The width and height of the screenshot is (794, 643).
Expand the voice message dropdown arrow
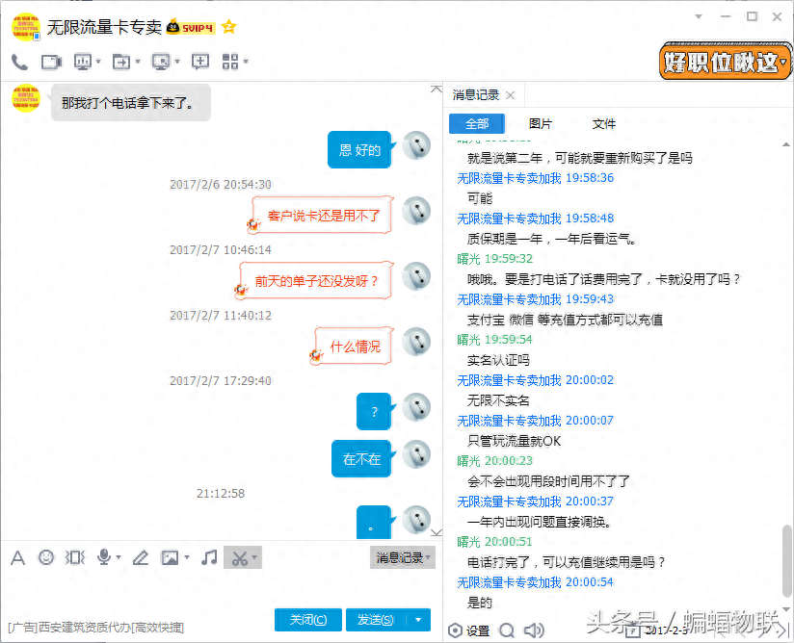[x=119, y=557]
